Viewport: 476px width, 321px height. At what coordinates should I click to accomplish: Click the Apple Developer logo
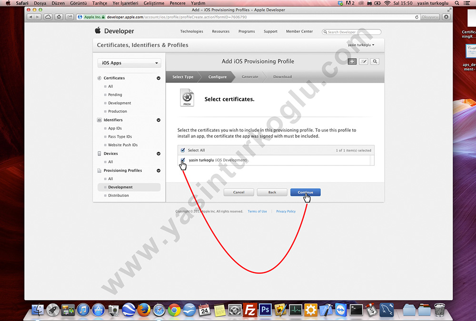coord(114,31)
